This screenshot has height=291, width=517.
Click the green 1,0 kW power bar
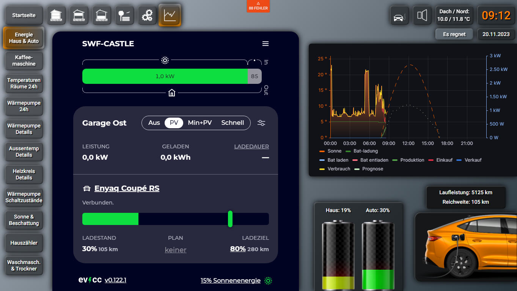(165, 76)
